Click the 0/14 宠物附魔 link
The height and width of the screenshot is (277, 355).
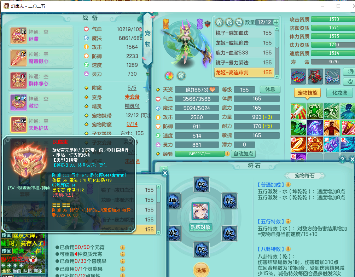point(132,124)
